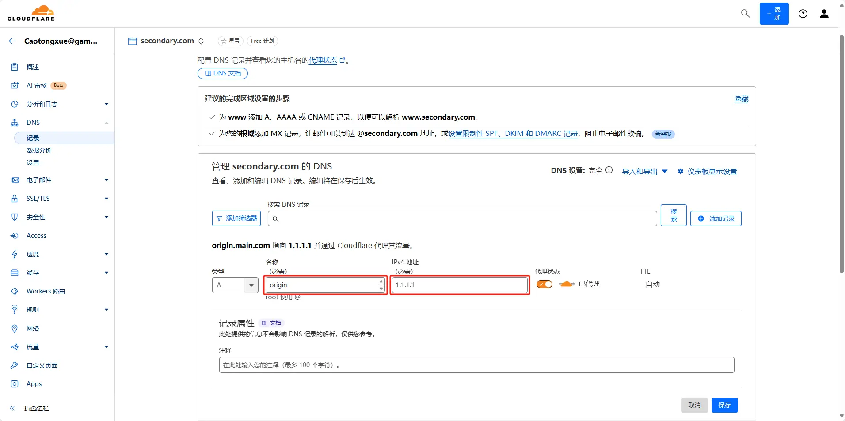Go back using the account arrow
The height and width of the screenshot is (421, 845).
12,41
